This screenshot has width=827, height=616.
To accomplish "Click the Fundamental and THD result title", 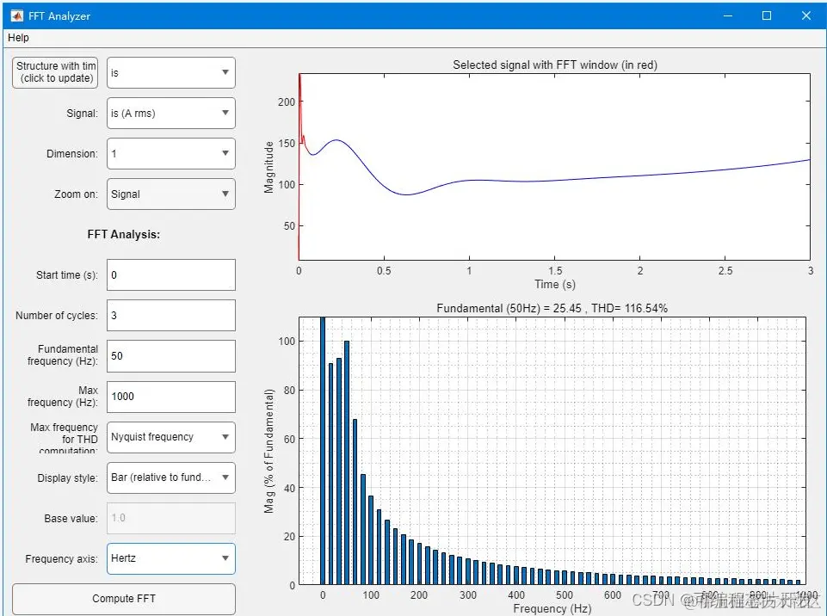I will click(x=552, y=308).
